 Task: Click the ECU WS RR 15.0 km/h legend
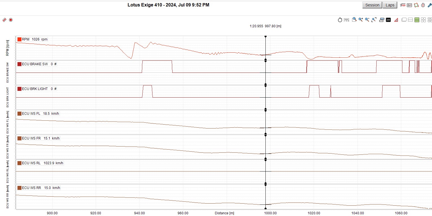(x=41, y=188)
